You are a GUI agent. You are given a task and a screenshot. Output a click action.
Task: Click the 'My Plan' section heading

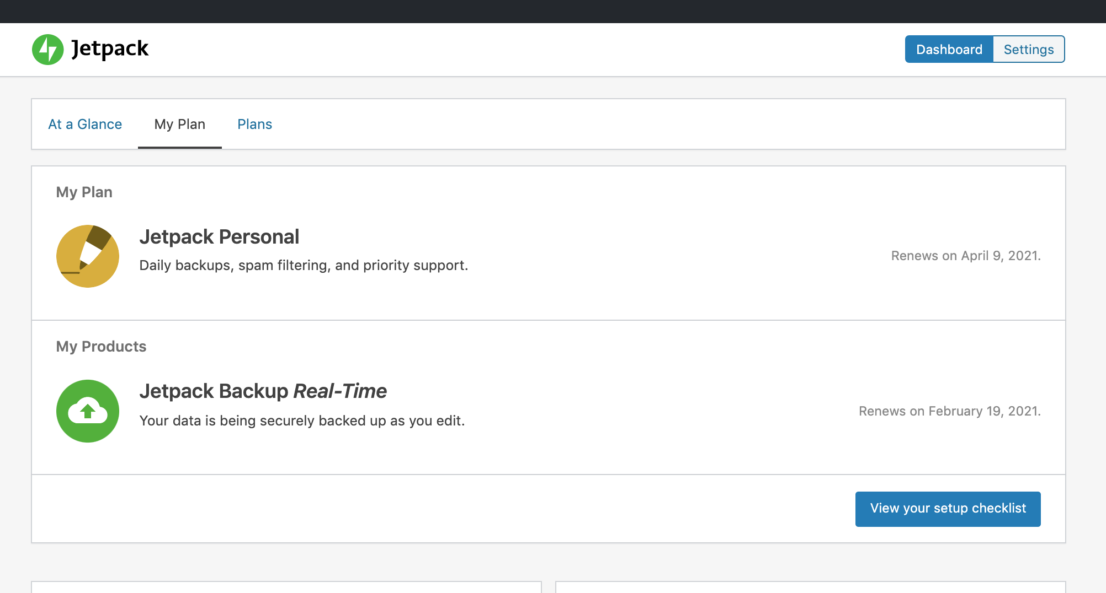click(84, 192)
